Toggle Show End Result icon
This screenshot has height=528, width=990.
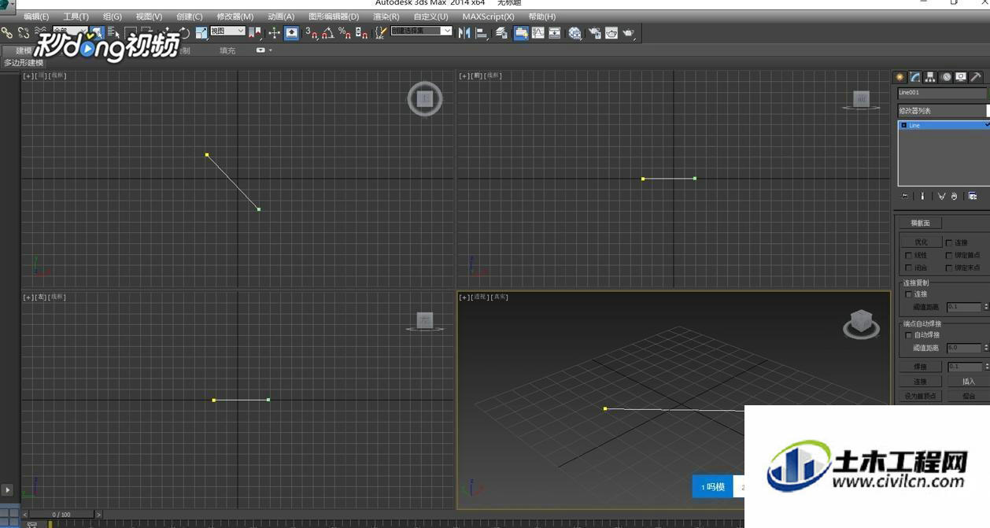click(922, 196)
